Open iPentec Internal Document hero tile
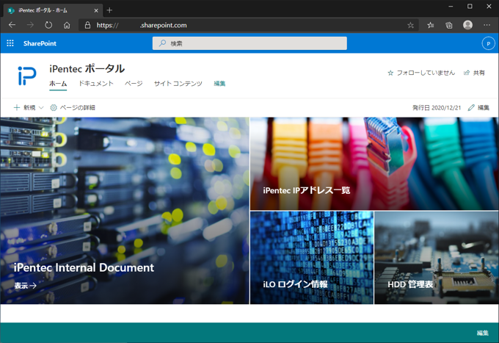The height and width of the screenshot is (343, 499). (x=125, y=211)
